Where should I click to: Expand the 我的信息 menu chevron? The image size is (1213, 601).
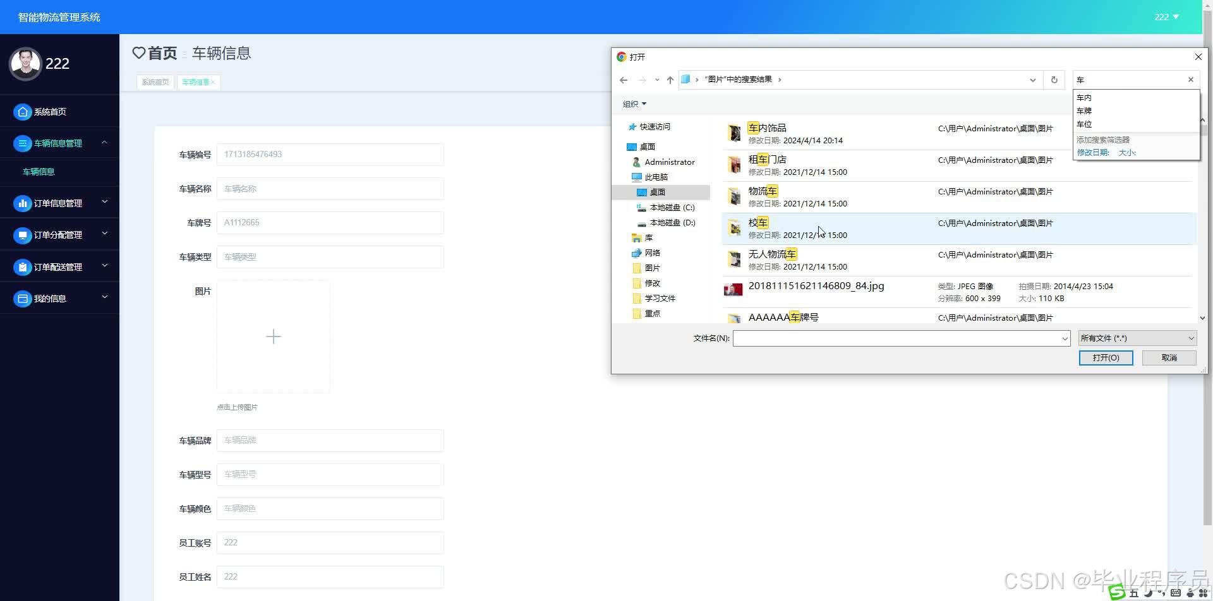click(105, 297)
